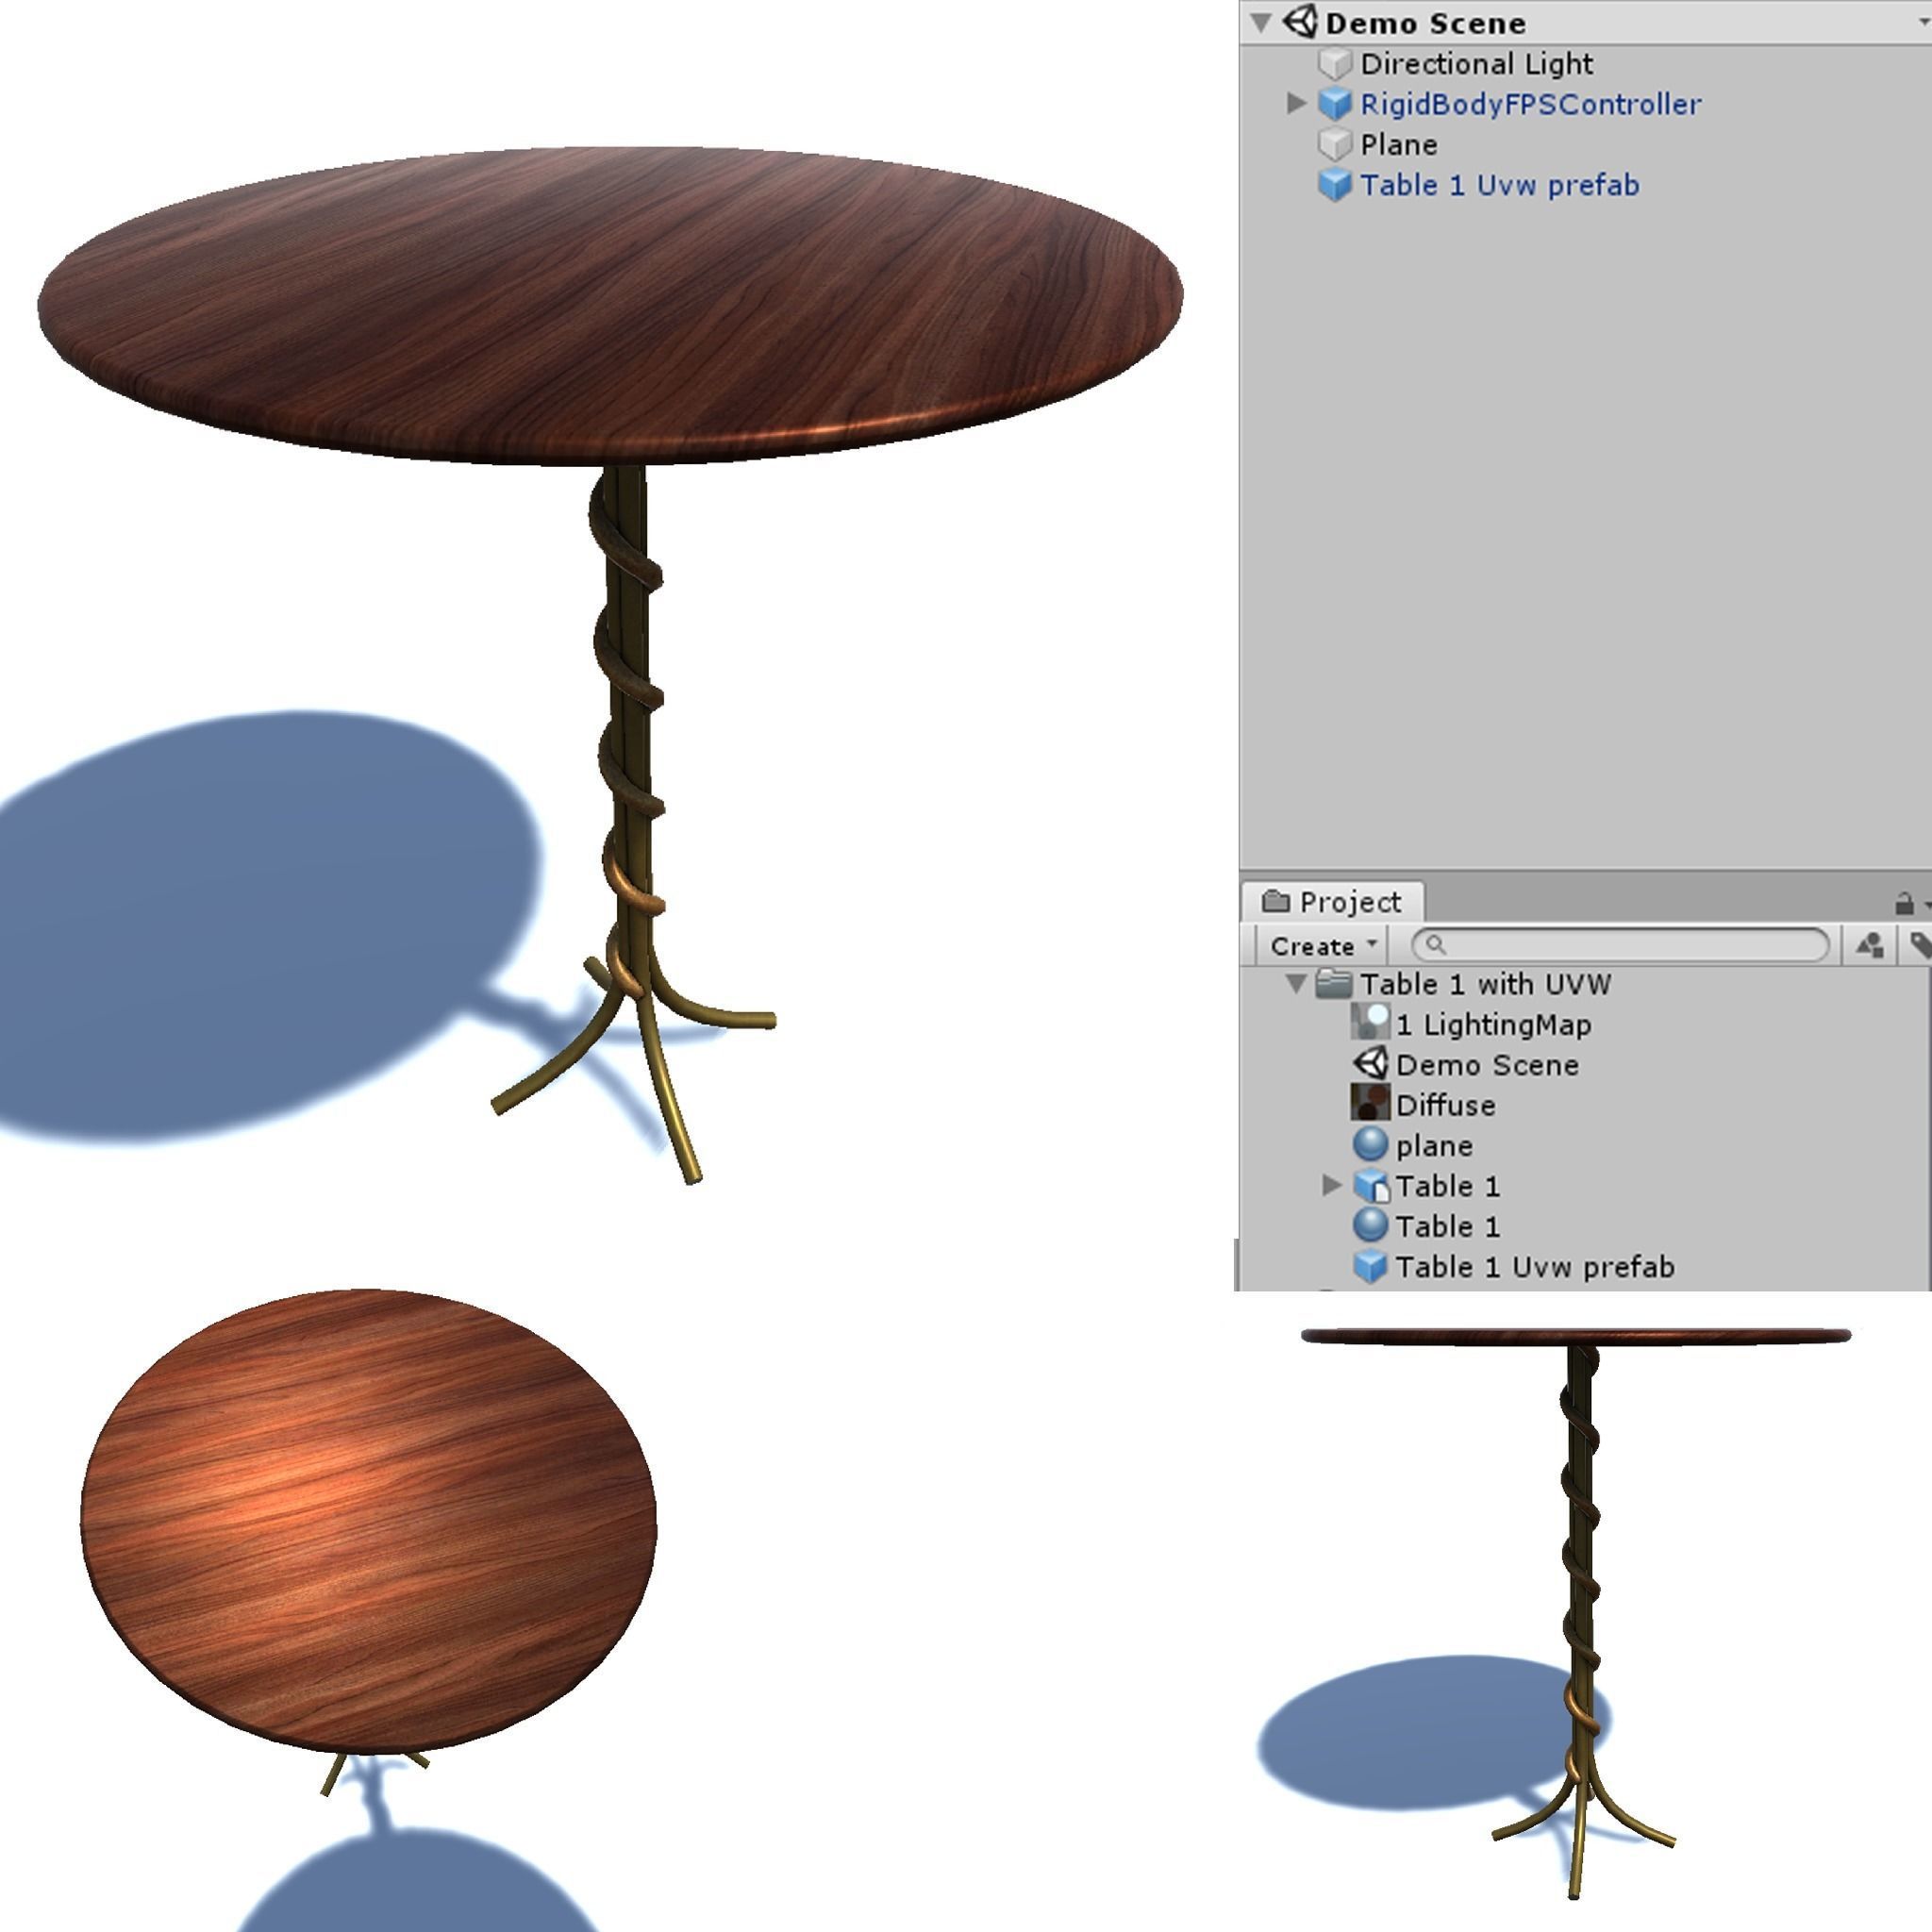This screenshot has height=1932, width=1932.
Task: Click the 1 LightingMap thumbnail icon
Action: (x=1370, y=1023)
